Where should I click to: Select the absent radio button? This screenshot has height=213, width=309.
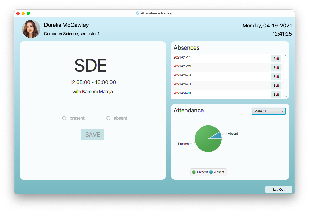[108, 118]
